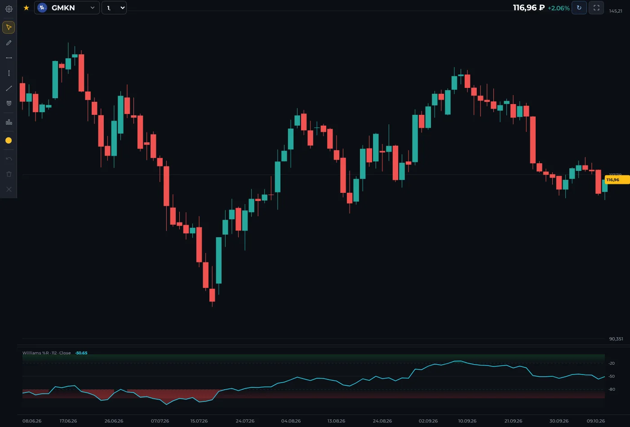The width and height of the screenshot is (630, 427).
Task: Click the 08.06.26 date label
Action: click(x=32, y=421)
